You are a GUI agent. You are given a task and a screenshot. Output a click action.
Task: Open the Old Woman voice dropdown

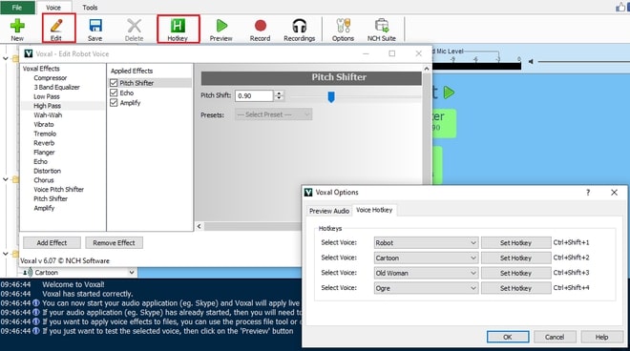426,273
